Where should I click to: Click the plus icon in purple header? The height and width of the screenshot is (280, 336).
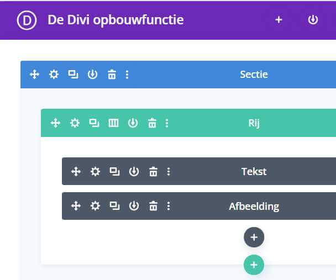tap(279, 20)
